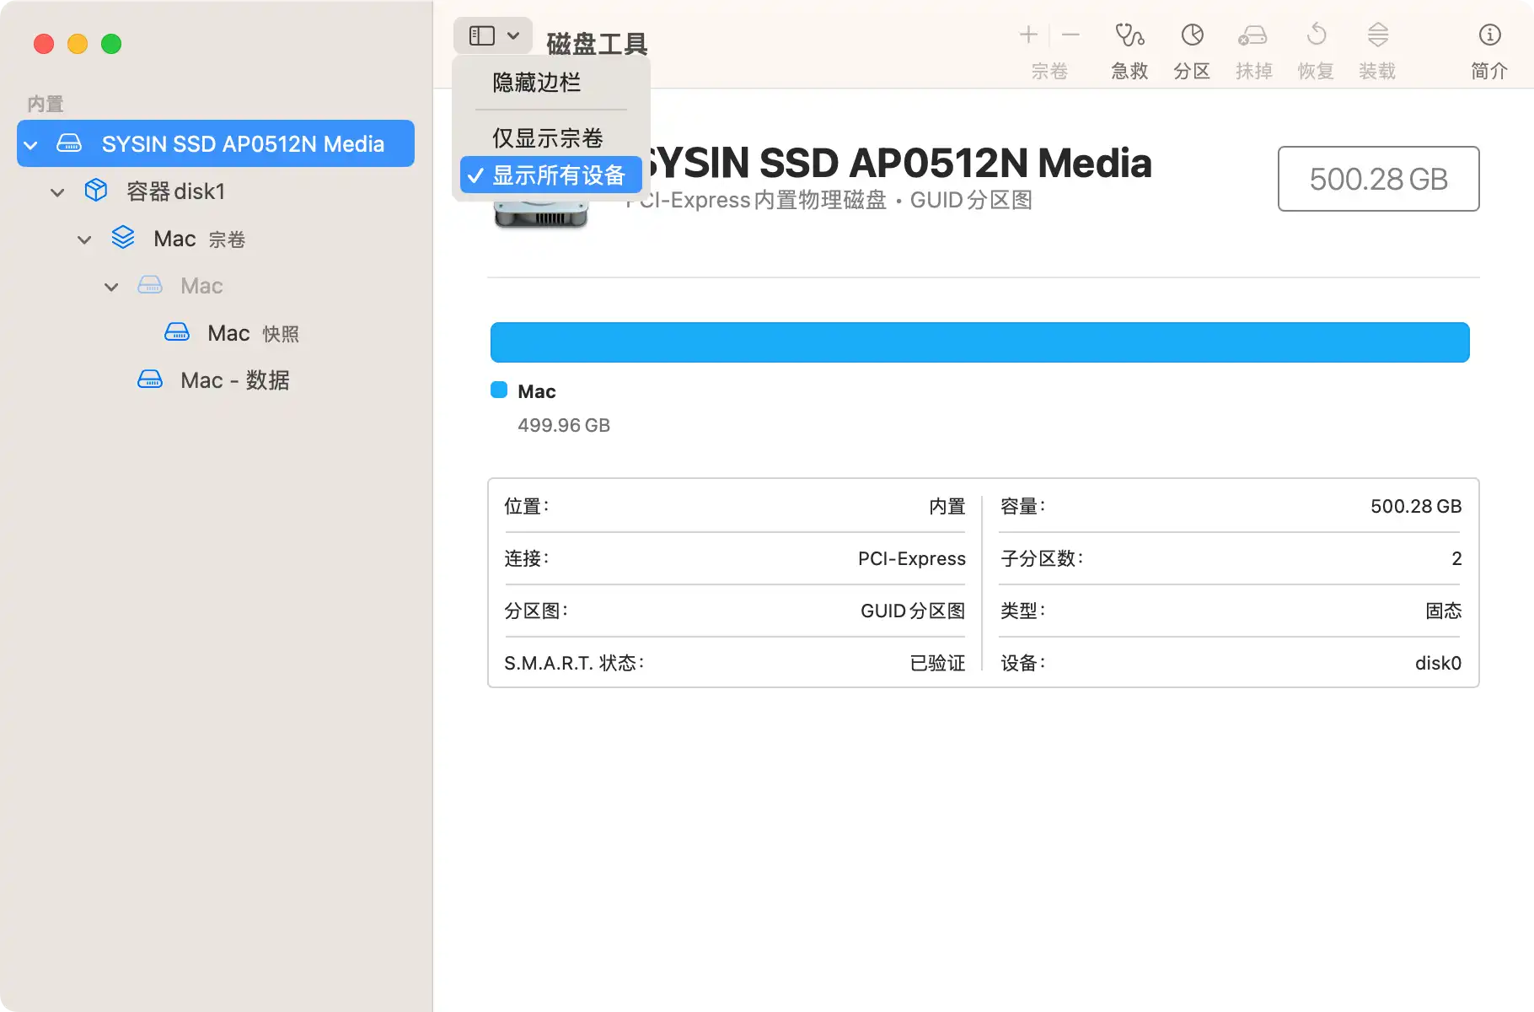The image size is (1534, 1012).
Task: Select the Mac 快照 snapshot entry
Action: 252,332
